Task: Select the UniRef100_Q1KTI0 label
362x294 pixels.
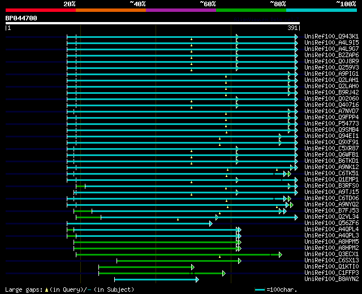Action: [x=331, y=267]
